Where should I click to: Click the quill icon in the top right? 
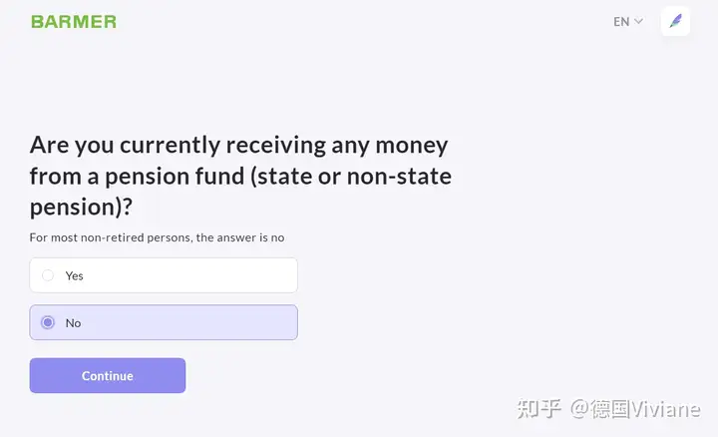point(675,21)
